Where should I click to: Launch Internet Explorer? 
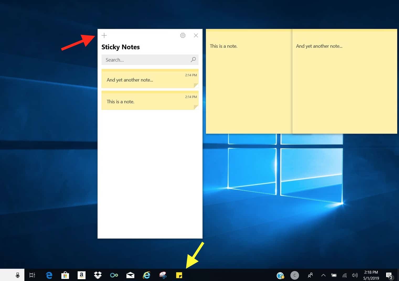tap(146, 275)
